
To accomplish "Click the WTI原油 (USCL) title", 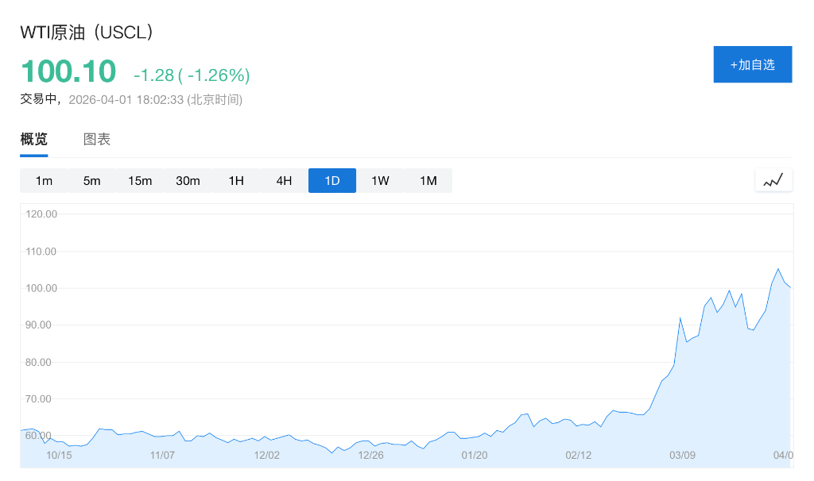I will tap(87, 33).
